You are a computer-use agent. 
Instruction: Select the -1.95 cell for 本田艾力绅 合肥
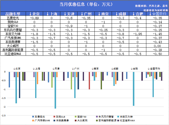pos(138,34)
